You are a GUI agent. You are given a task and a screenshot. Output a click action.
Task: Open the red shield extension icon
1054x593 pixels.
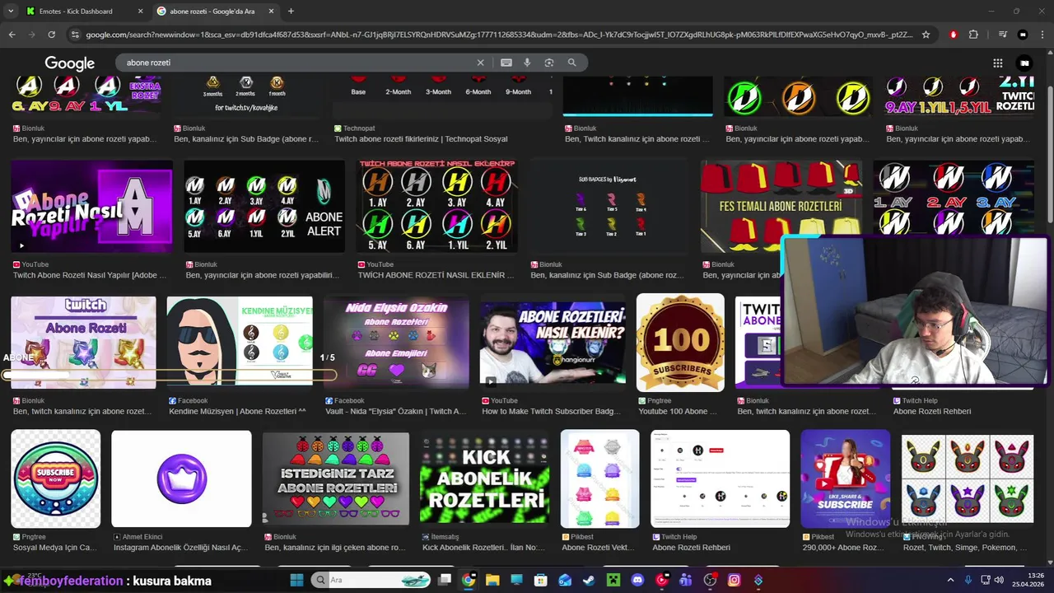coord(954,35)
